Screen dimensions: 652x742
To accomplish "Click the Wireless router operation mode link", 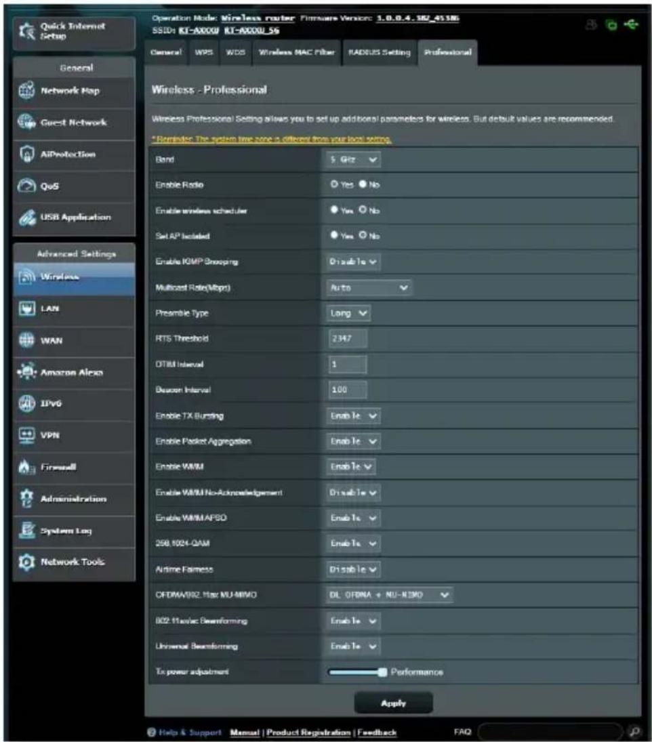I will [x=258, y=18].
